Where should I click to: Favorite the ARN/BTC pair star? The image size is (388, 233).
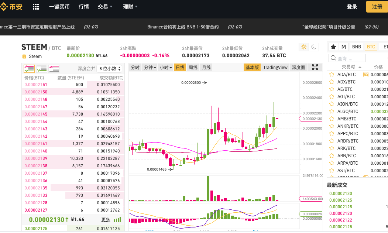click(332, 156)
